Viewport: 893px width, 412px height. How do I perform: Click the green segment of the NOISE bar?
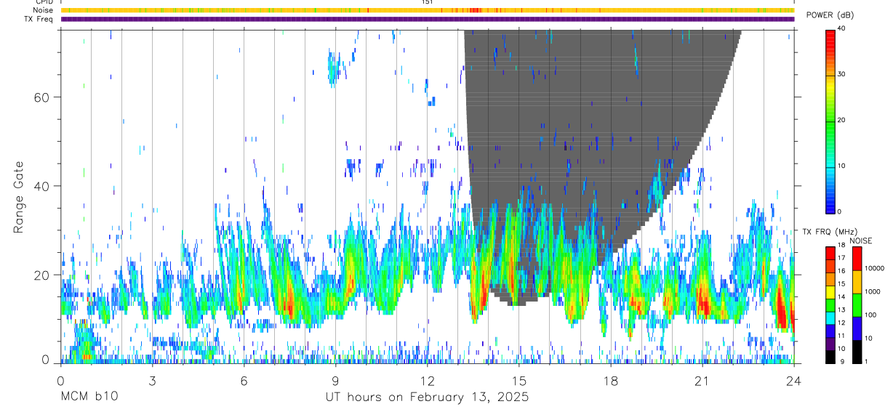click(x=857, y=305)
